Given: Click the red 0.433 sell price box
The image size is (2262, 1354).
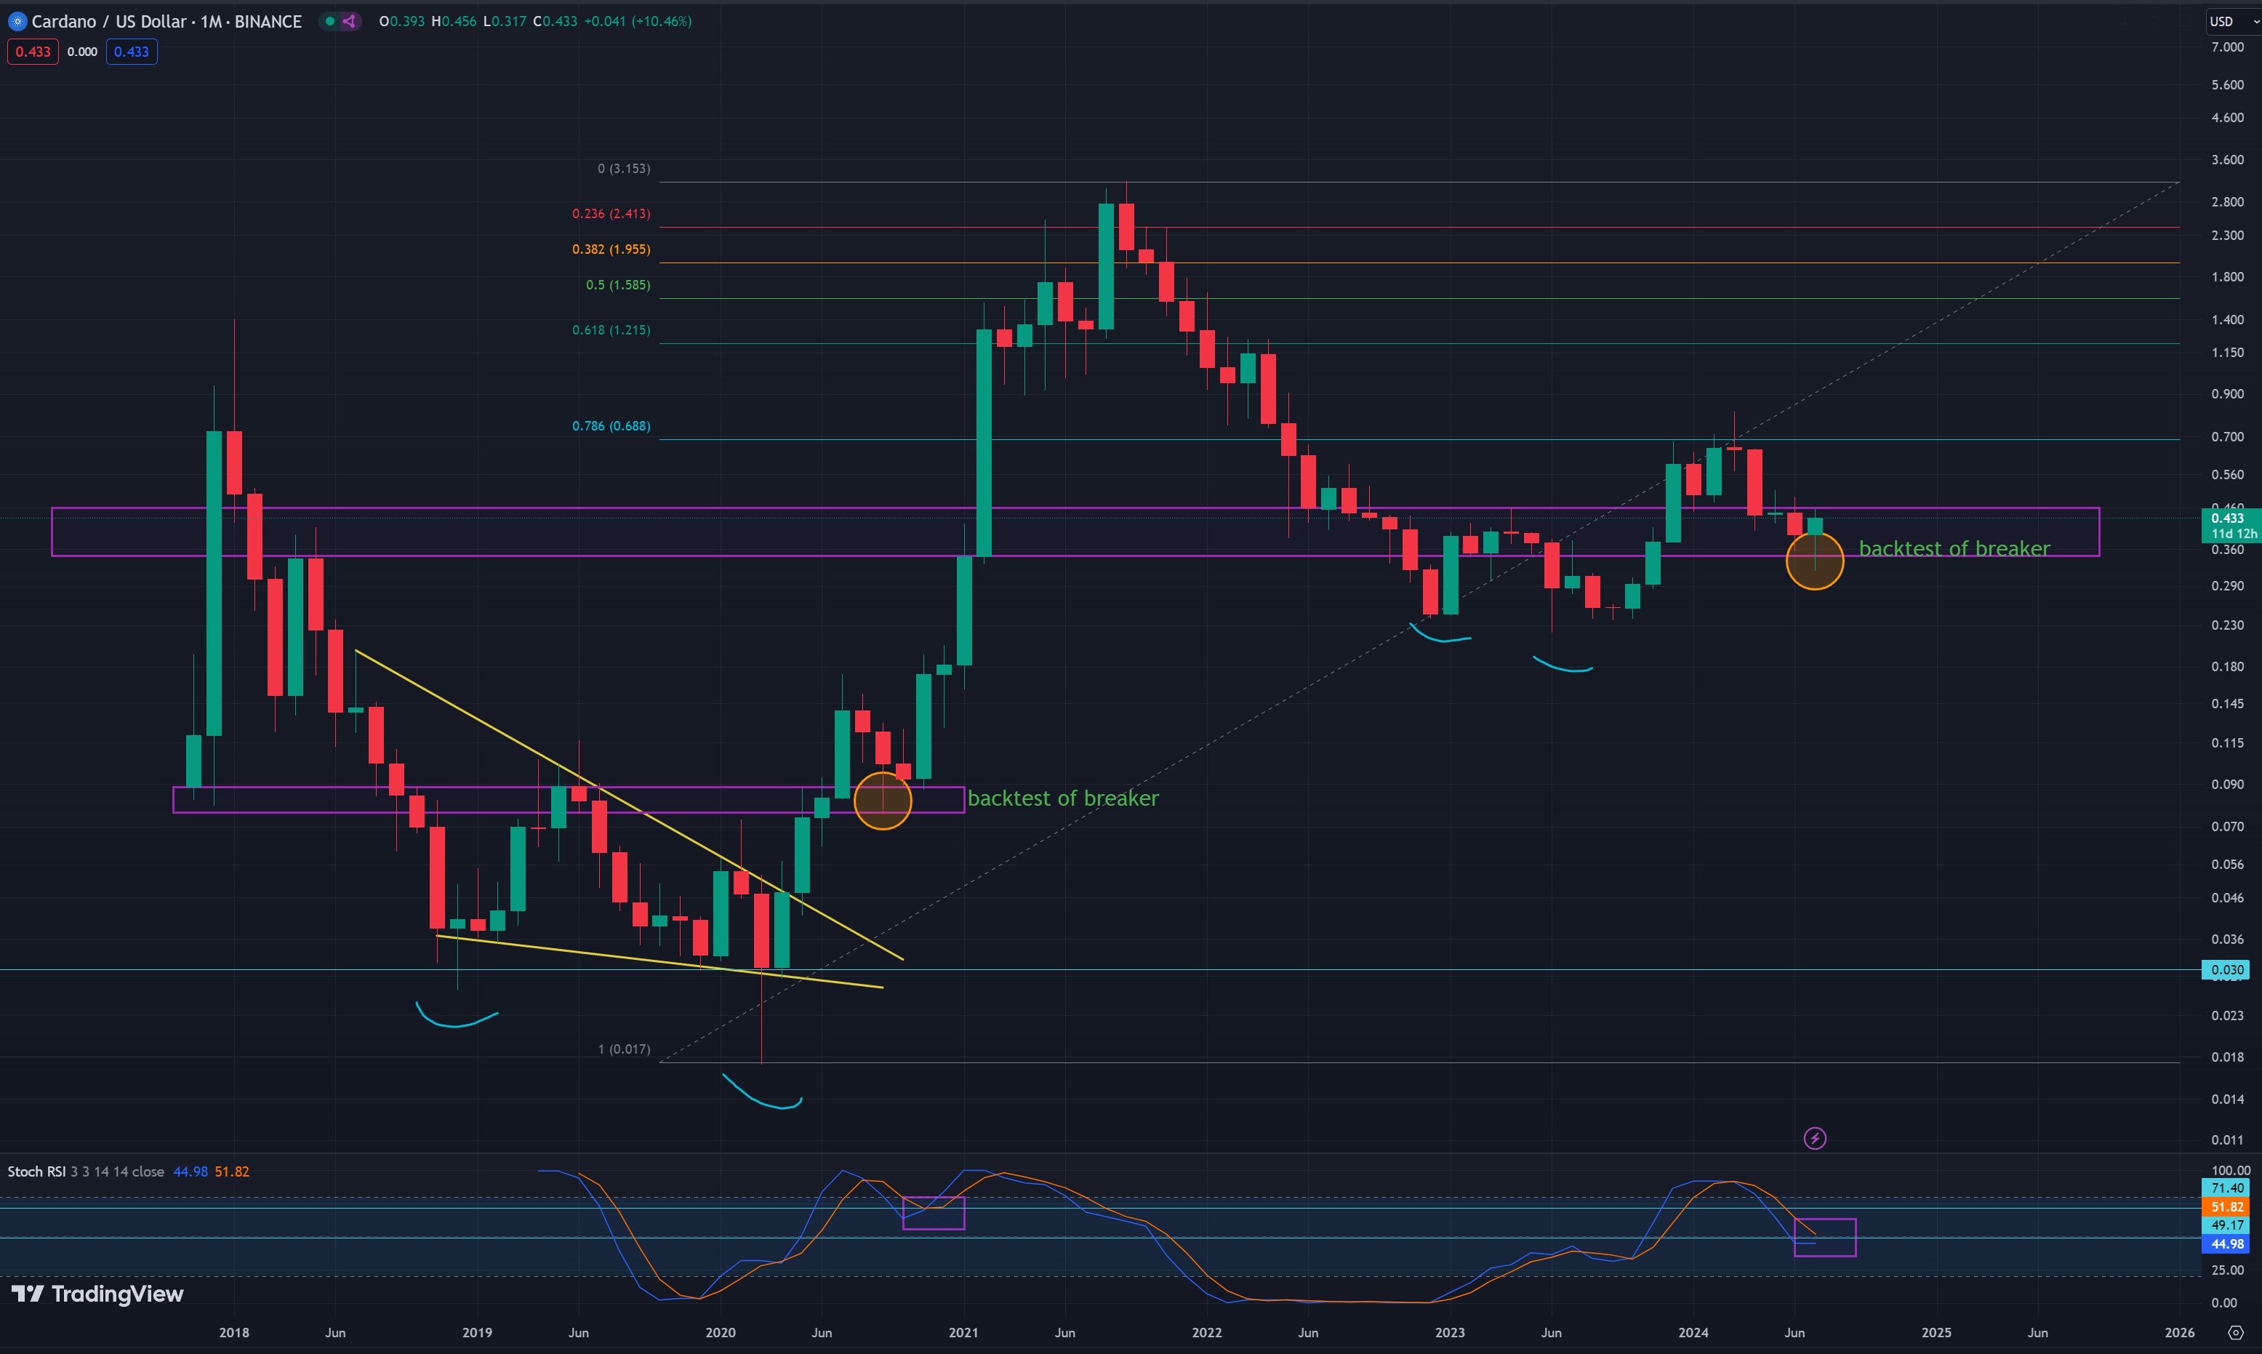Looking at the screenshot, I should (x=33, y=52).
